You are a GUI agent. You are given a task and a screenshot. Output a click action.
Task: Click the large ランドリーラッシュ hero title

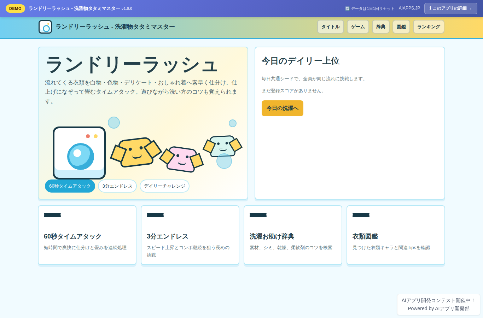132,65
